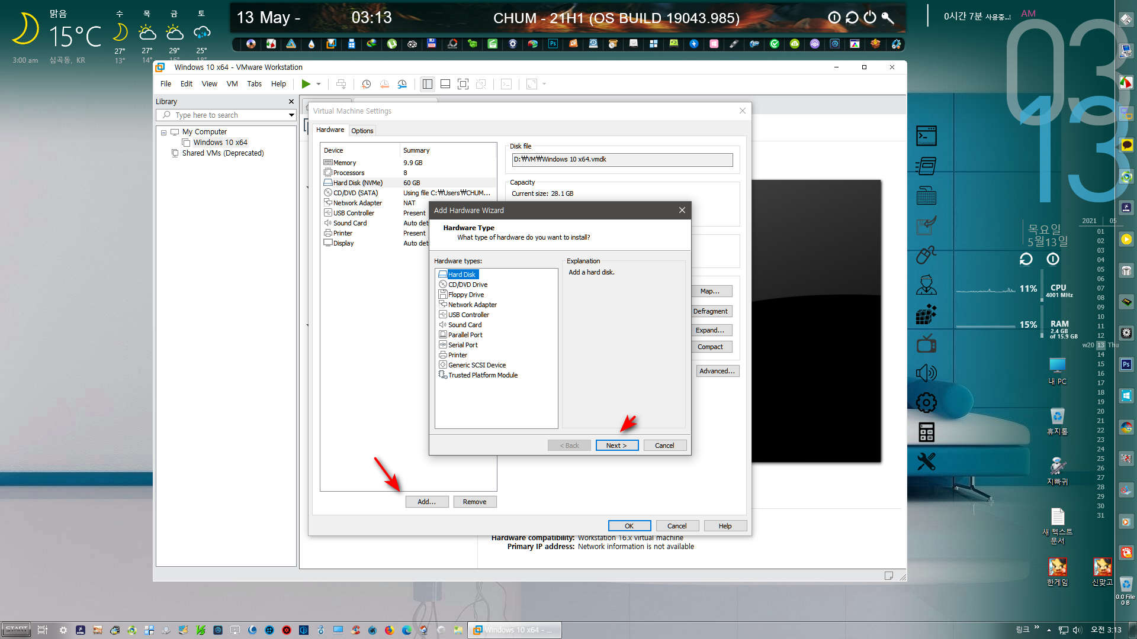Select Hard Disk (NVMe) device row
The height and width of the screenshot is (639, 1137).
tap(408, 183)
